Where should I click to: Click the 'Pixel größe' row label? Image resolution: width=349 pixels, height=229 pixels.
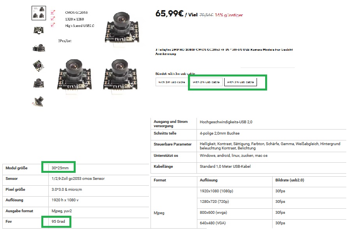point(15,190)
